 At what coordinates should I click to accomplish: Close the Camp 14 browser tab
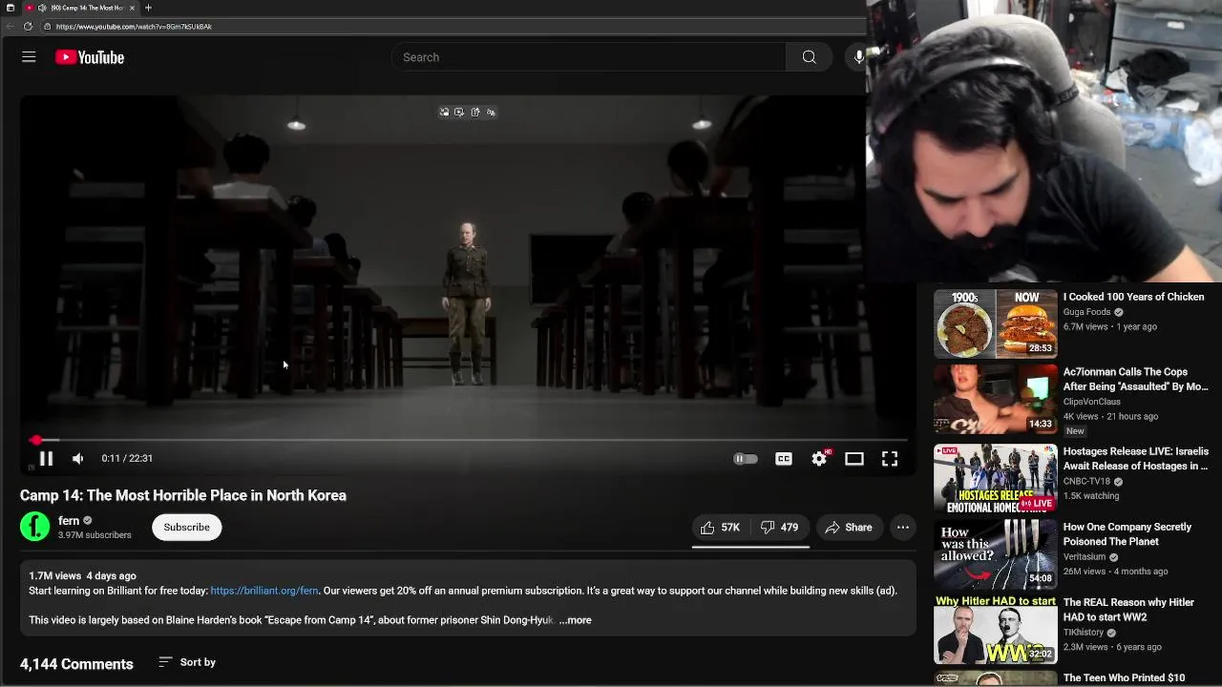pyautogui.click(x=132, y=8)
